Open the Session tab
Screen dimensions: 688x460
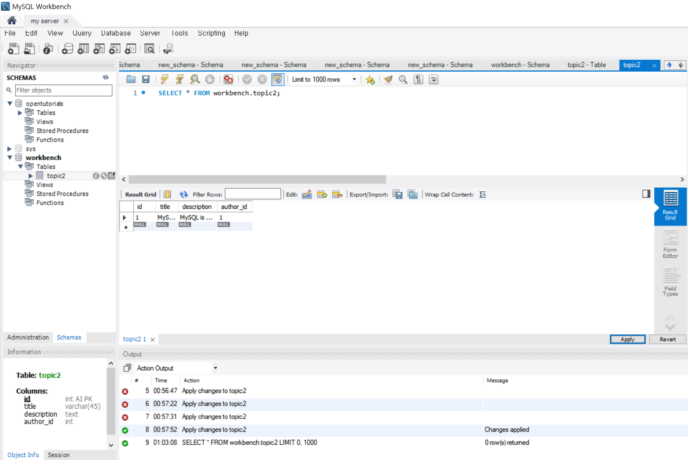pyautogui.click(x=58, y=455)
